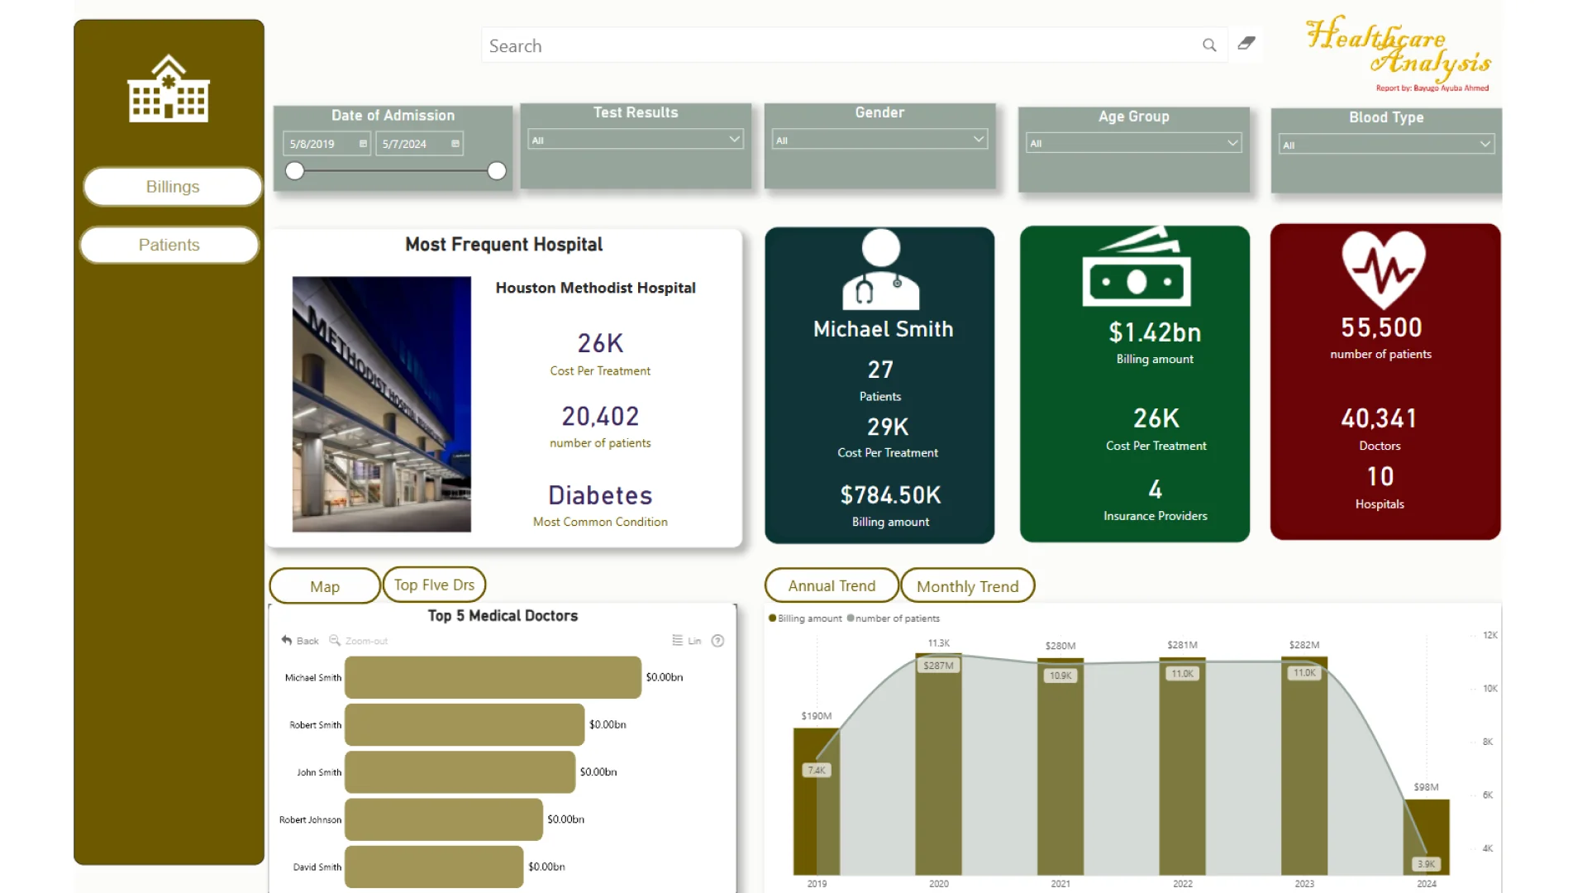Image resolution: width=1587 pixels, height=893 pixels.
Task: Open the Billings page
Action: coord(173,187)
